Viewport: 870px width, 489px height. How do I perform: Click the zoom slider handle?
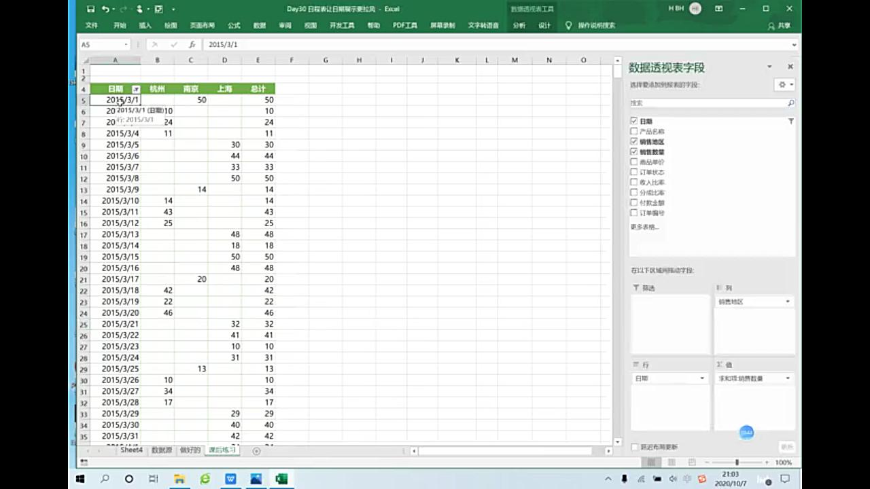[737, 463]
